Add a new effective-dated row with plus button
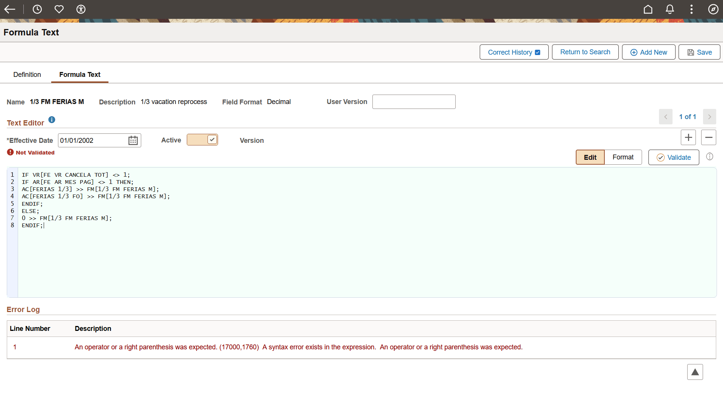Image resolution: width=723 pixels, height=407 pixels. pyautogui.click(x=688, y=137)
